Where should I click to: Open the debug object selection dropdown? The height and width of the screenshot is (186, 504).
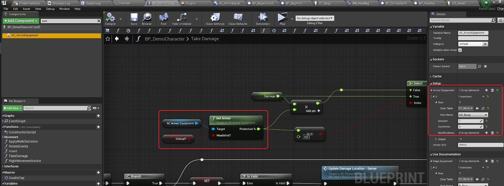314,18
